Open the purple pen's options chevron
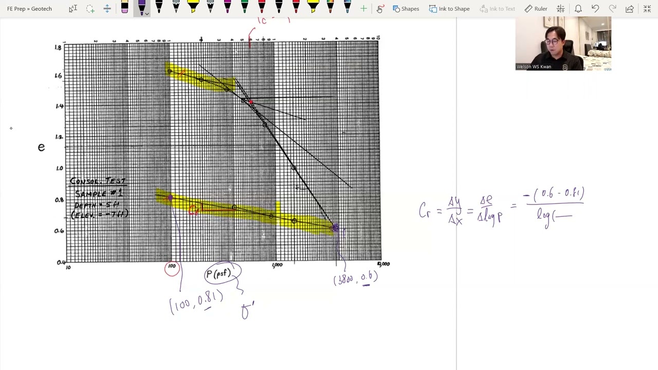Viewport: 658px width, 370px height. (x=147, y=13)
